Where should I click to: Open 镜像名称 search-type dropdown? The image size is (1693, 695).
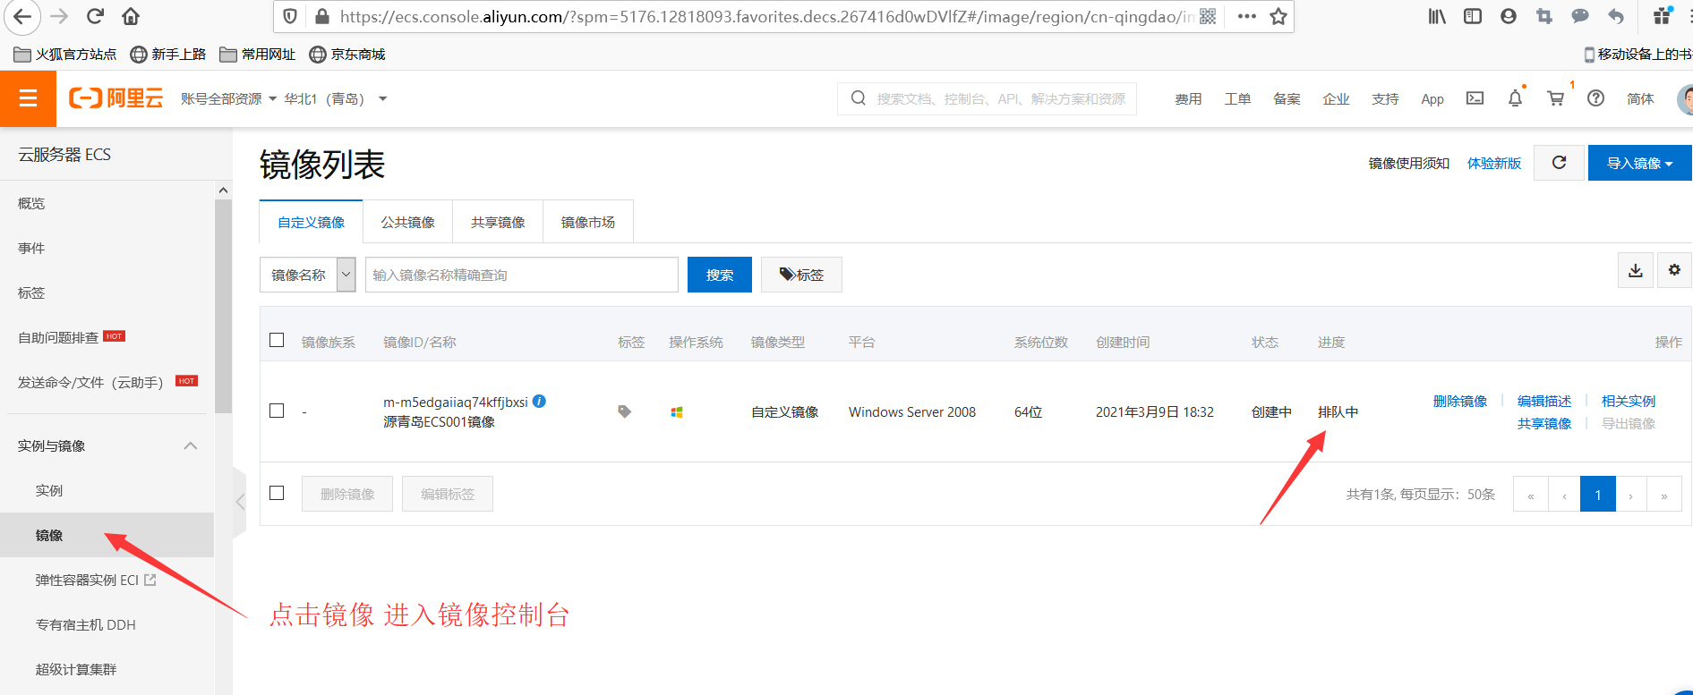[308, 275]
